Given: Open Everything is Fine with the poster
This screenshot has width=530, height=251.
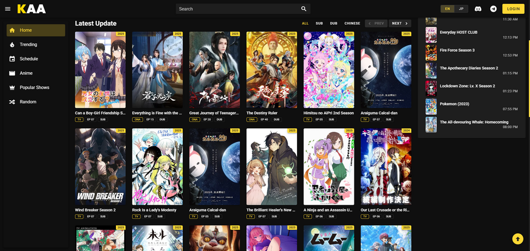Looking at the screenshot, I should coord(157,70).
